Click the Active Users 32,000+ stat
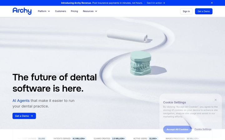The image size is (225, 140). click(x=146, y=138)
